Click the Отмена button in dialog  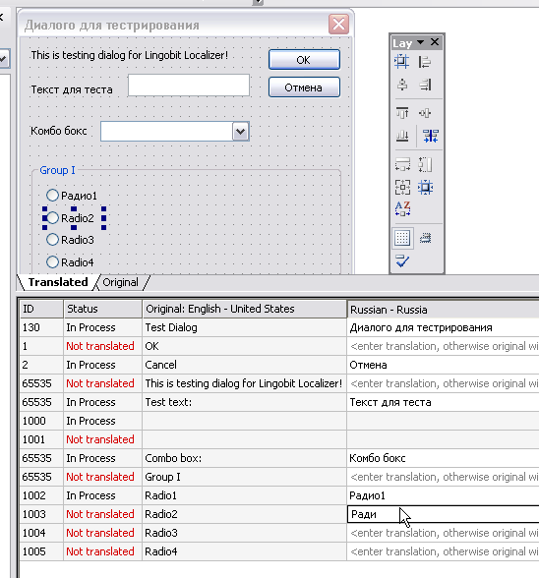[304, 87]
